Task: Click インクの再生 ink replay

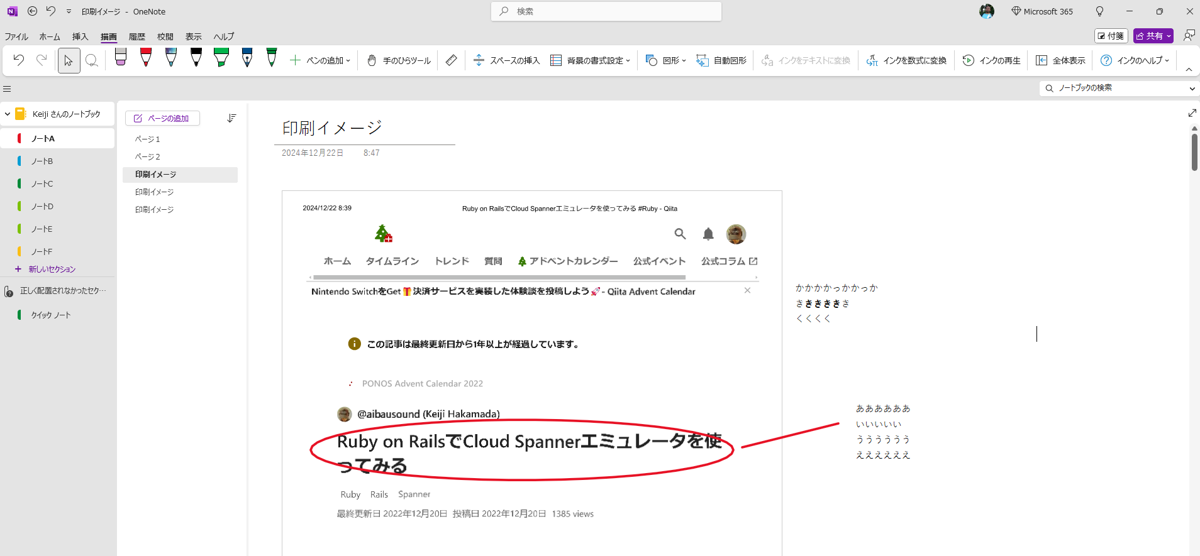Action: point(992,60)
